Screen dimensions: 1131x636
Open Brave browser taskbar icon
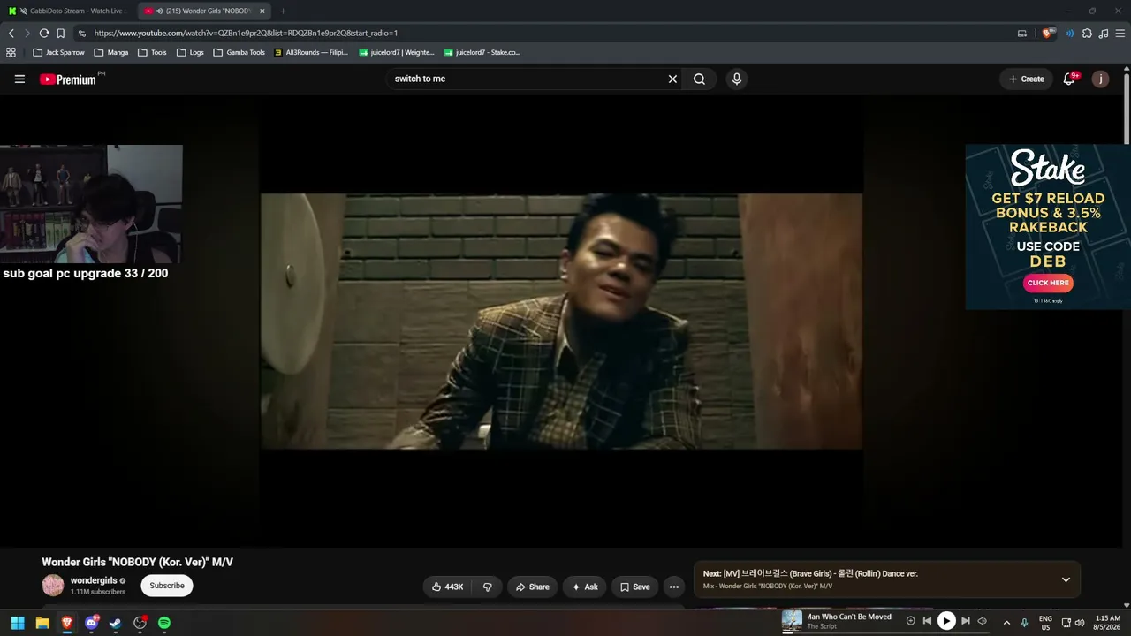point(67,623)
